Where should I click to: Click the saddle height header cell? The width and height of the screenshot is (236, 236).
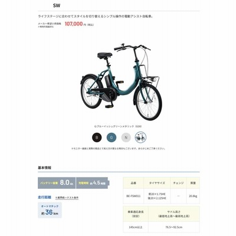point(174,214)
